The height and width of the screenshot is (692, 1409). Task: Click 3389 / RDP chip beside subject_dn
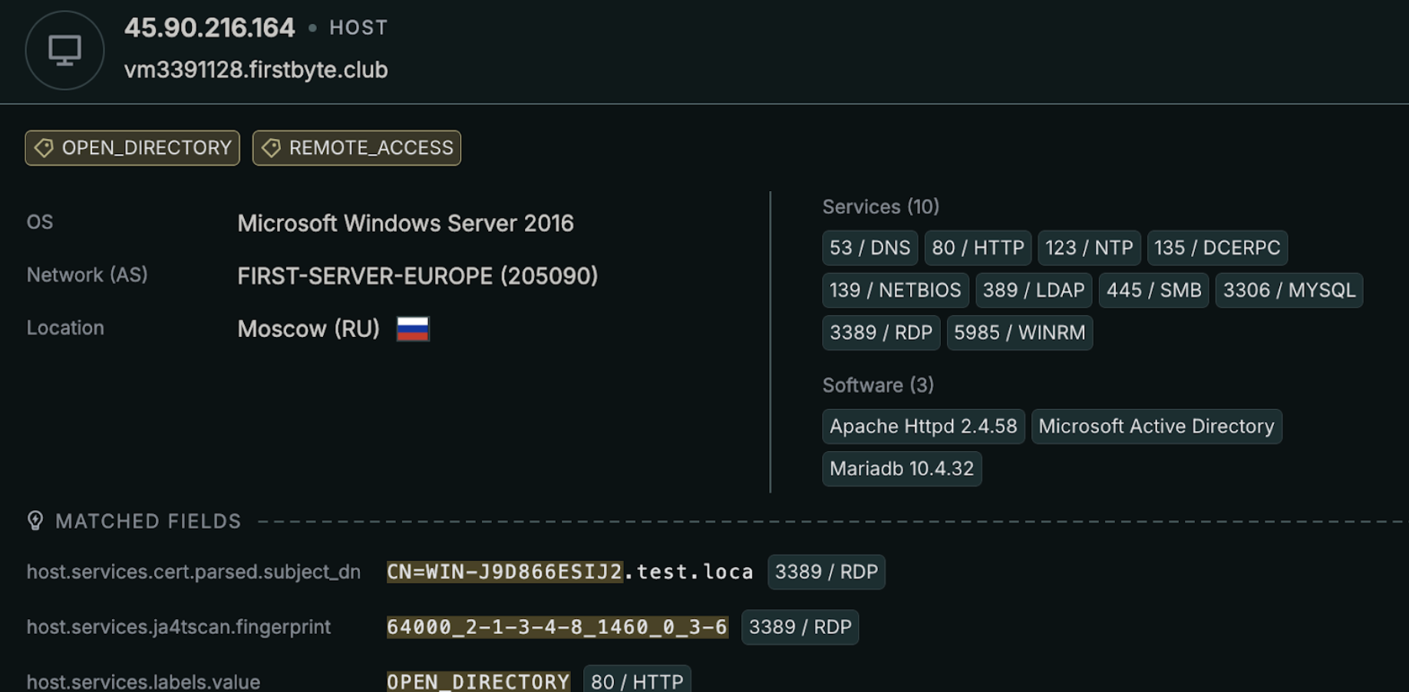(x=826, y=572)
